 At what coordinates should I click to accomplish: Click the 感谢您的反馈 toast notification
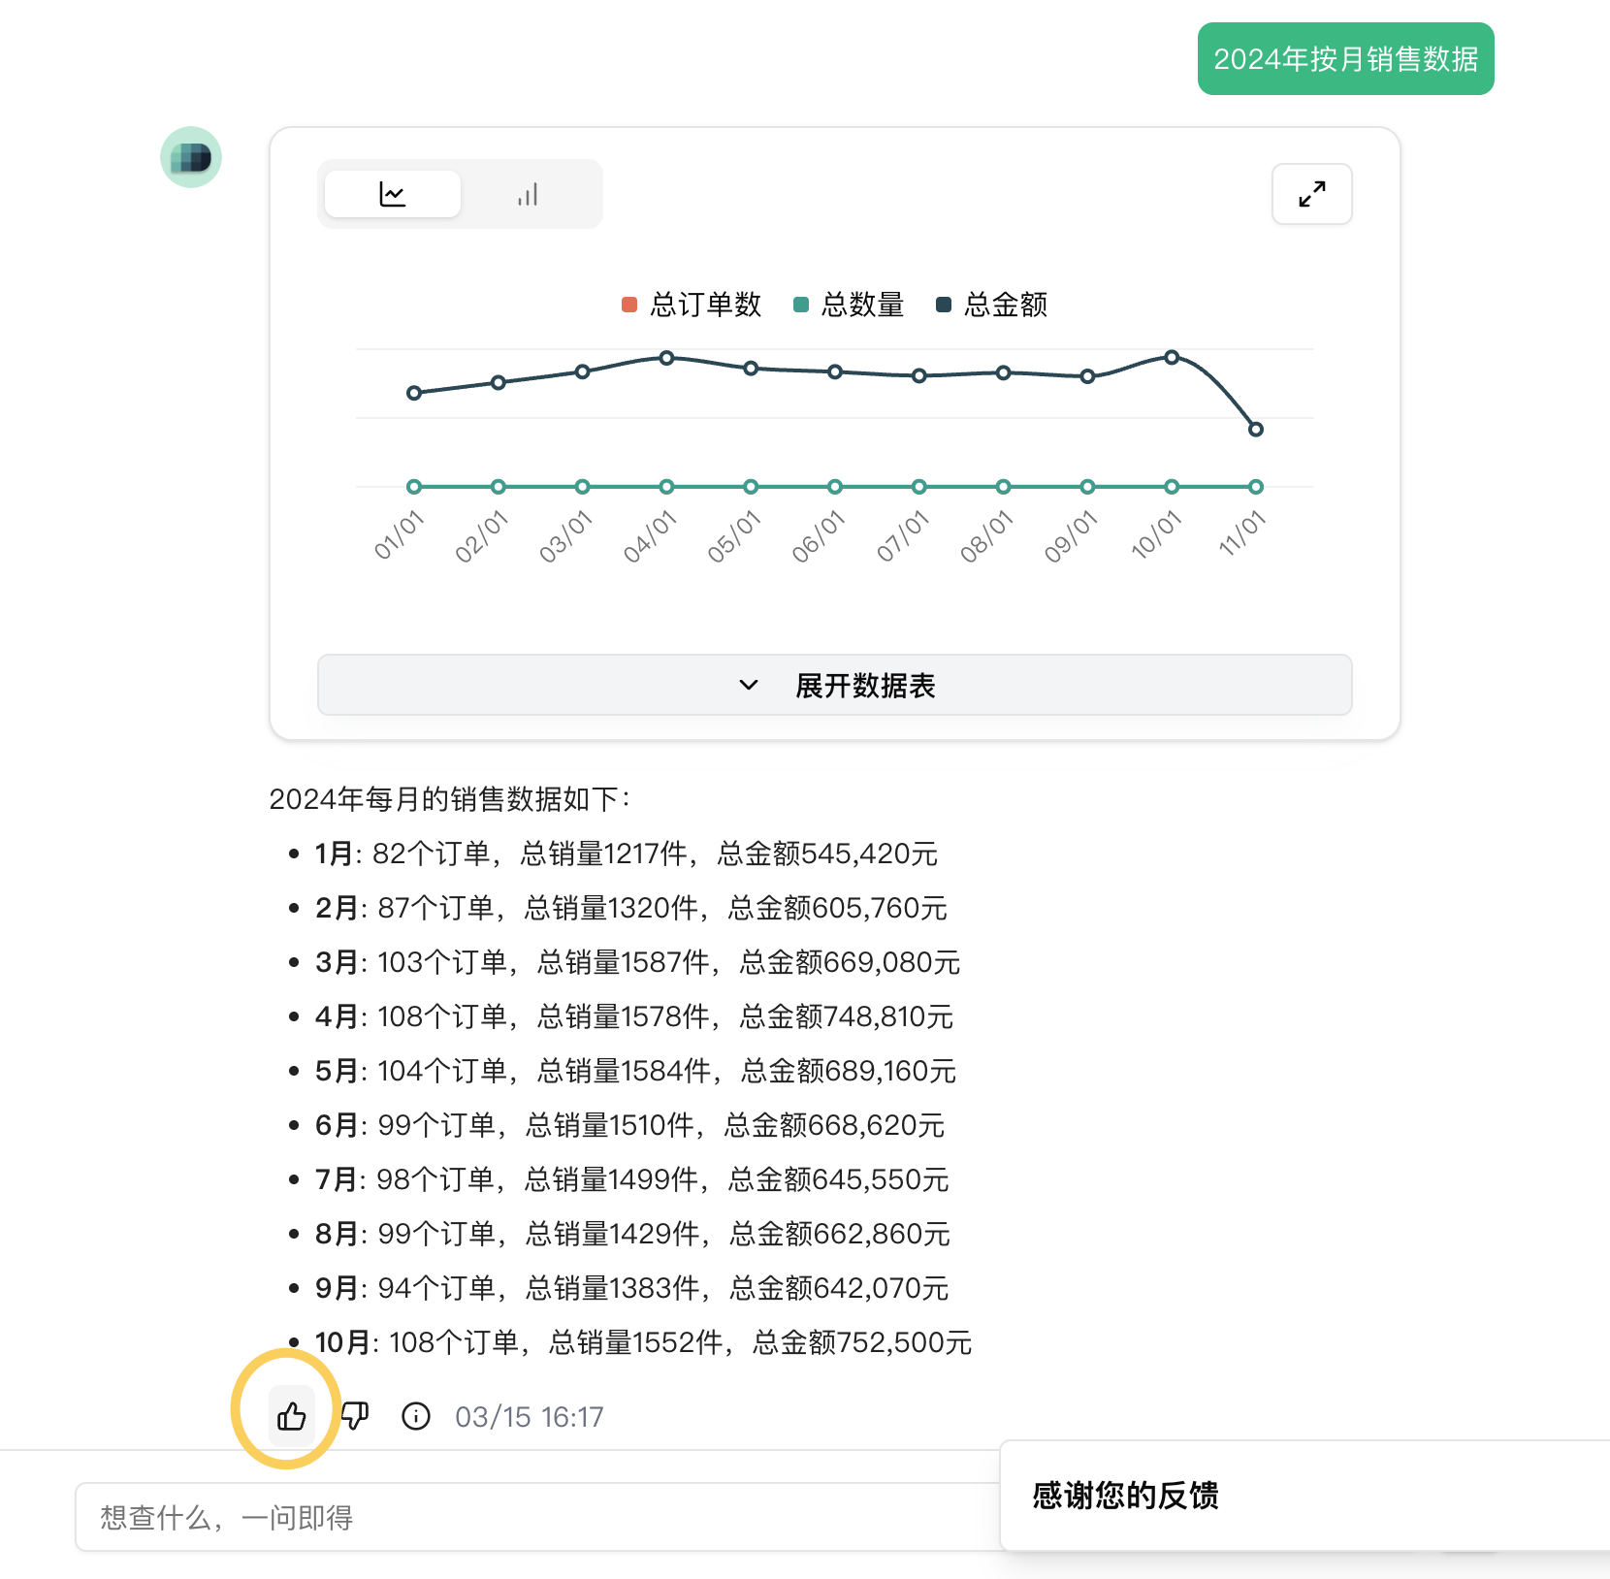click(x=1125, y=1496)
